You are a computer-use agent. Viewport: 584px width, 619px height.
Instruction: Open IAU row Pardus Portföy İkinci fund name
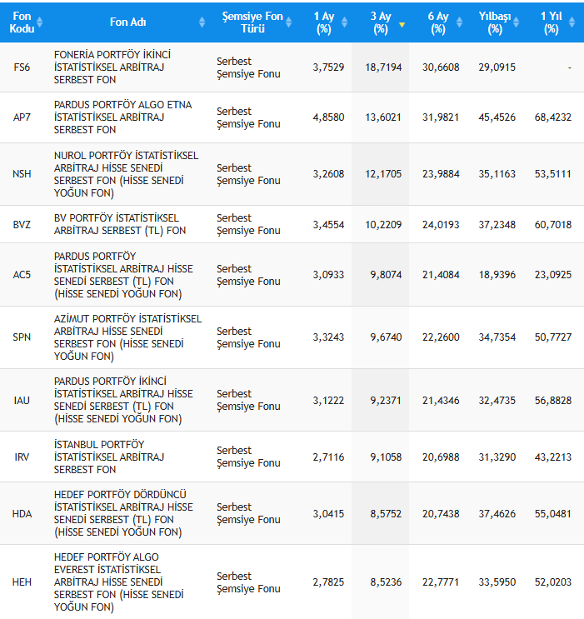[123, 400]
